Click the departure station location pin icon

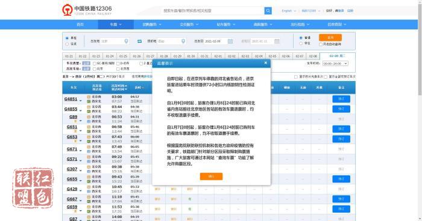pos(126,41)
